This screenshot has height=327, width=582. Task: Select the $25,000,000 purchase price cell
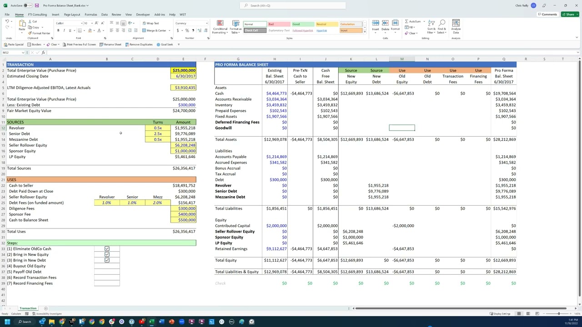183,70
